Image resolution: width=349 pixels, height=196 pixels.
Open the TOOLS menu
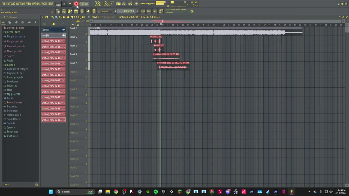click(x=44, y=4)
